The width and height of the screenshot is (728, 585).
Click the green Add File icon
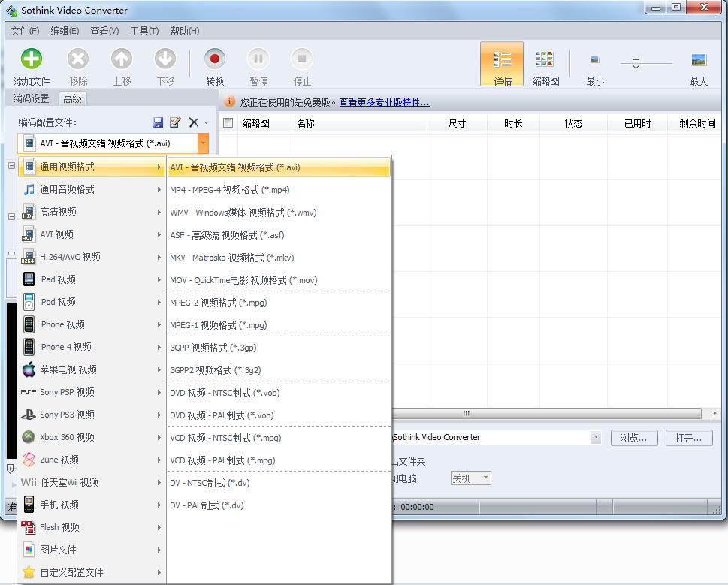tap(32, 59)
